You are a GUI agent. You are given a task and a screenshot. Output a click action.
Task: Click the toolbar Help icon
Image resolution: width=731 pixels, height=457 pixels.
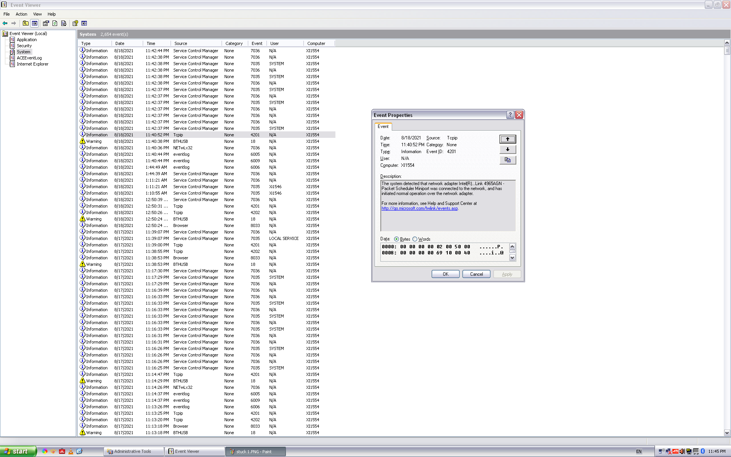point(75,23)
